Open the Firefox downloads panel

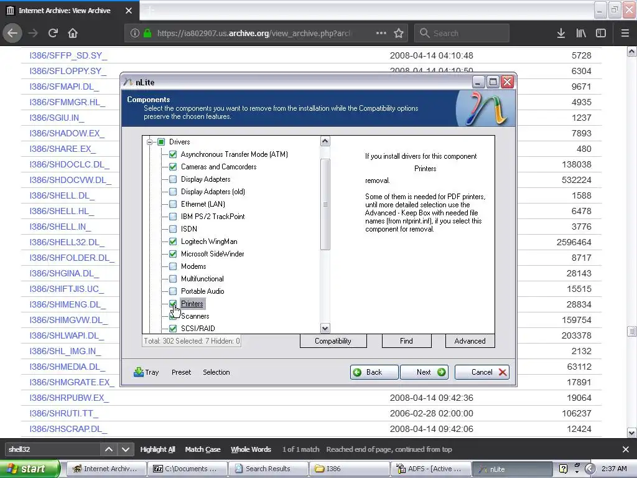[x=561, y=33]
